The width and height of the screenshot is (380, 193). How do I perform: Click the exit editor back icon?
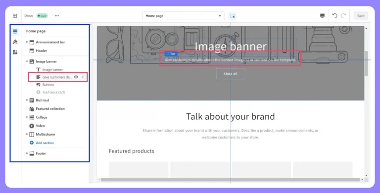click(15, 16)
